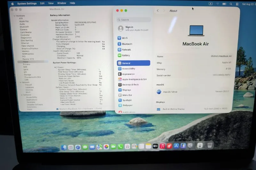Open Calendar from the Dock
Screen dimensions: 256x170
127,147
